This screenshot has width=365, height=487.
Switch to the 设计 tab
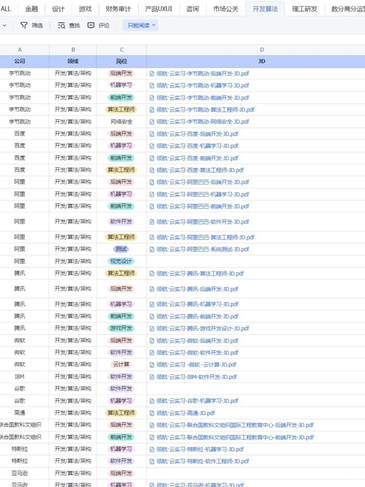tap(58, 9)
